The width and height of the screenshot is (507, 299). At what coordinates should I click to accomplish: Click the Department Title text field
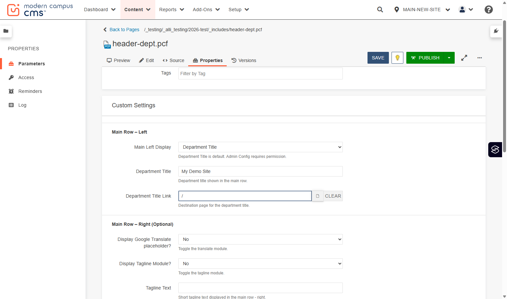point(261,171)
